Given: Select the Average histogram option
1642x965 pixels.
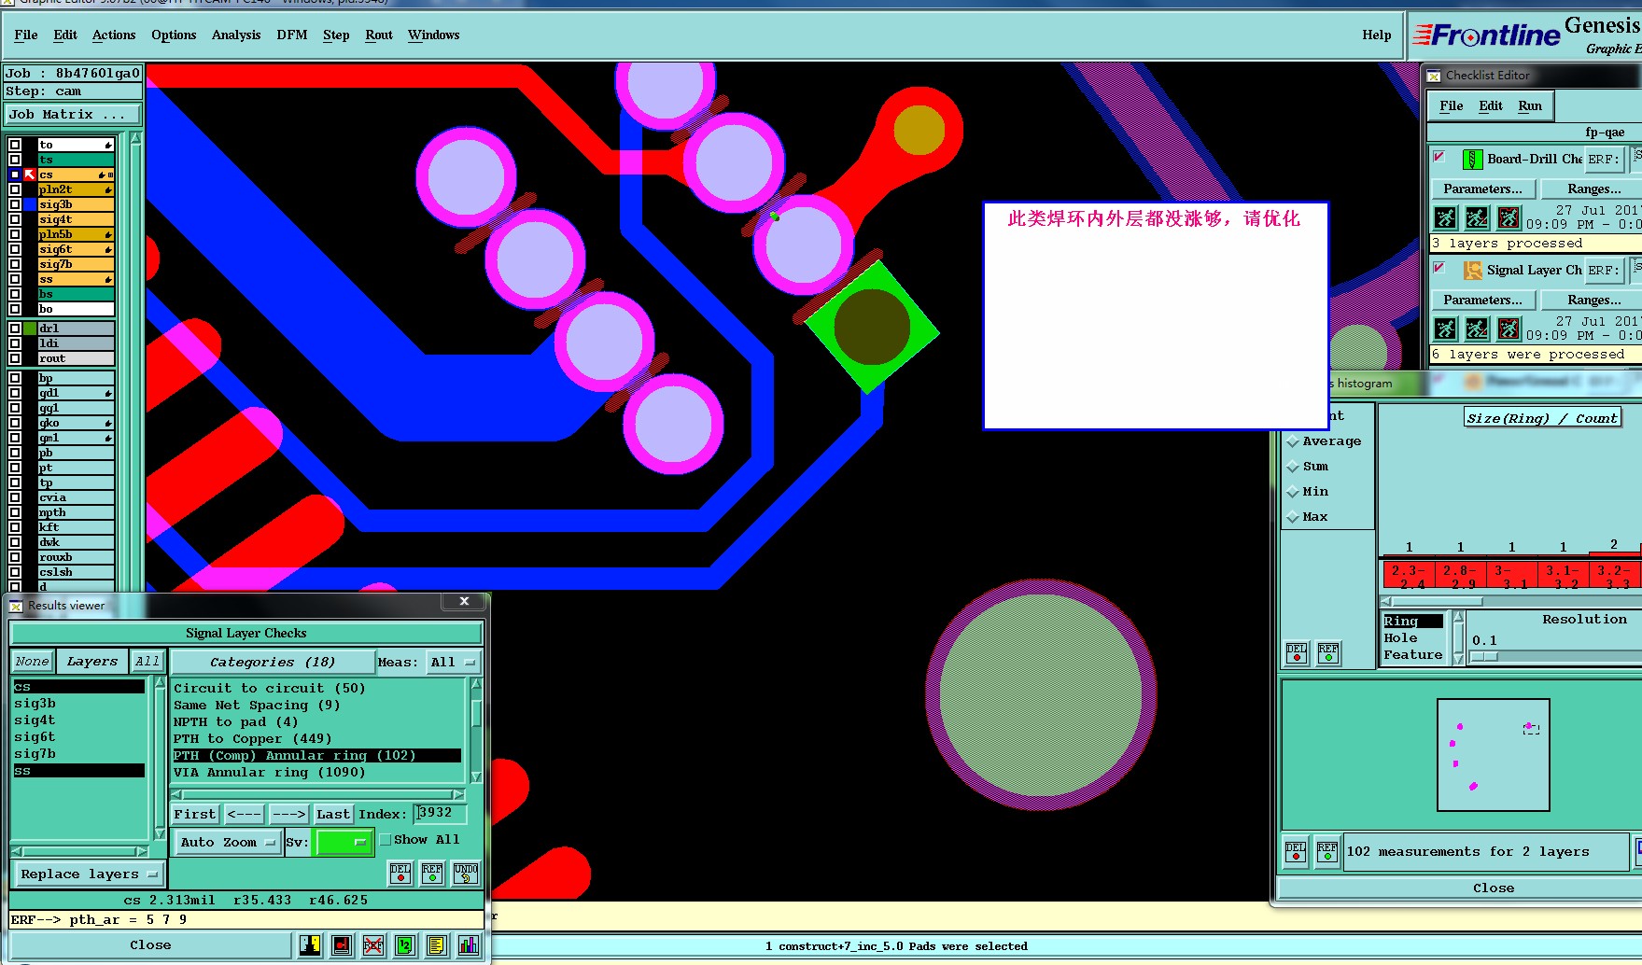Looking at the screenshot, I should pyautogui.click(x=1293, y=441).
